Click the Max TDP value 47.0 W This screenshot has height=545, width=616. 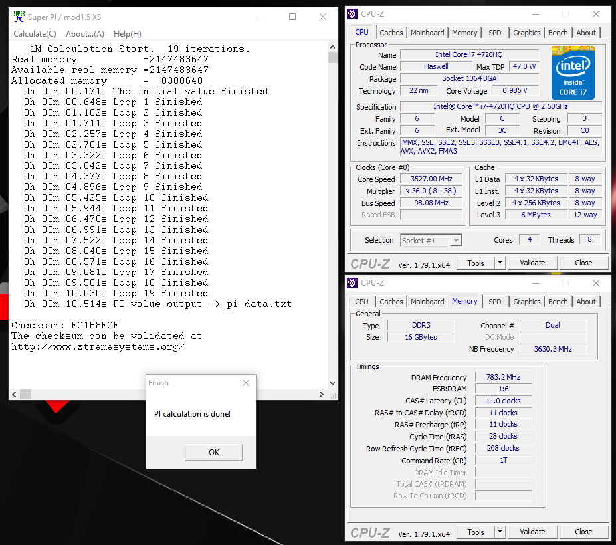point(524,67)
